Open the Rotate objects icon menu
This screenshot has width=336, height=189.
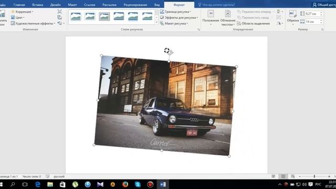pos(280,23)
